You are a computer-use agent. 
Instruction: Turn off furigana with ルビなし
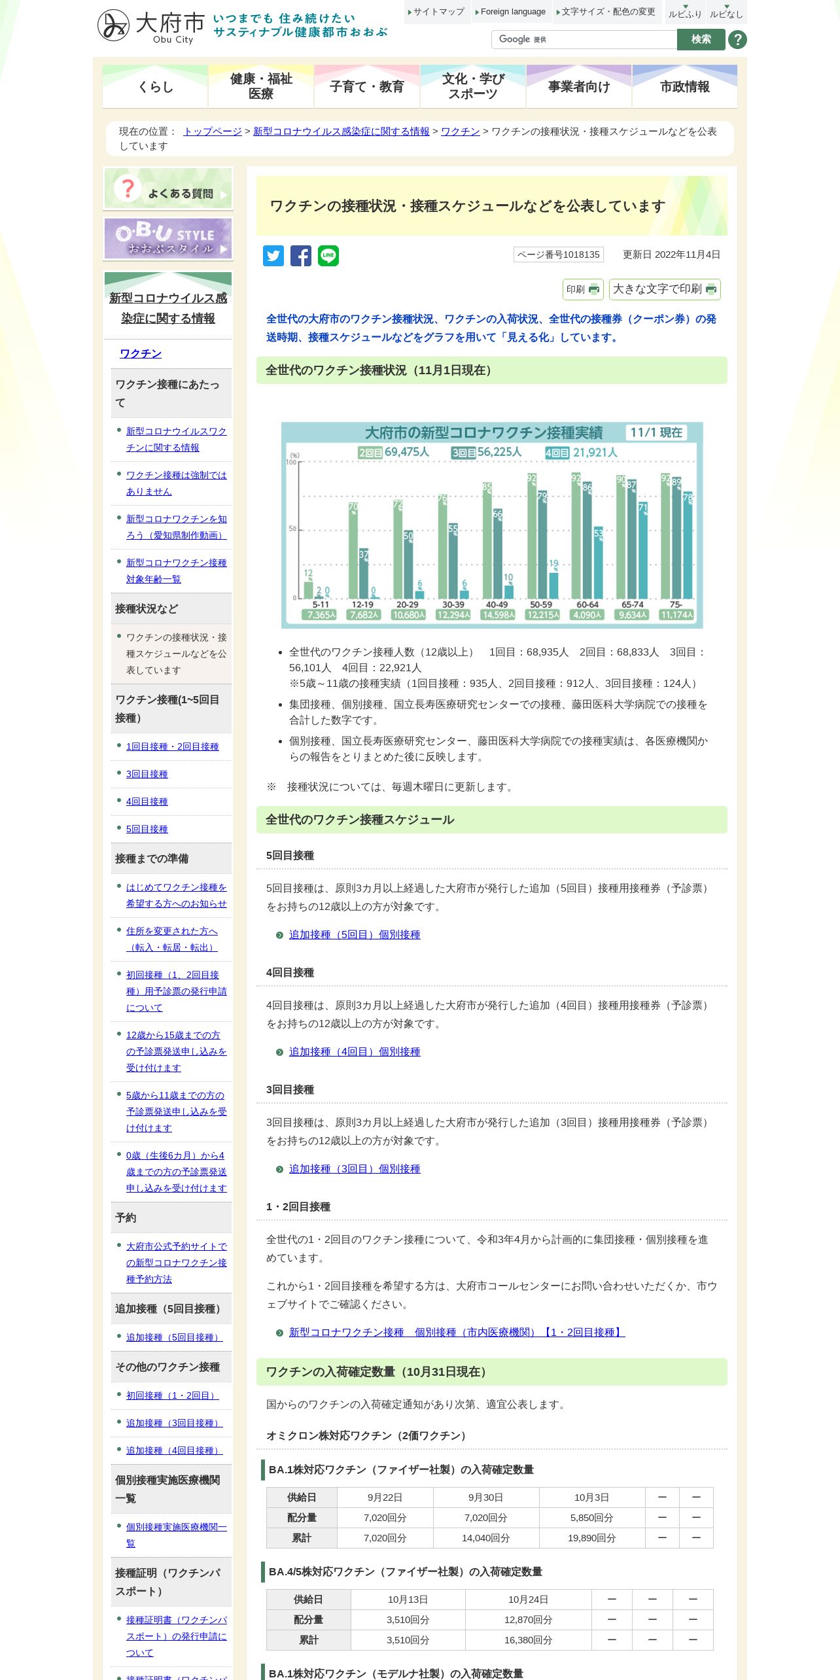(x=726, y=12)
